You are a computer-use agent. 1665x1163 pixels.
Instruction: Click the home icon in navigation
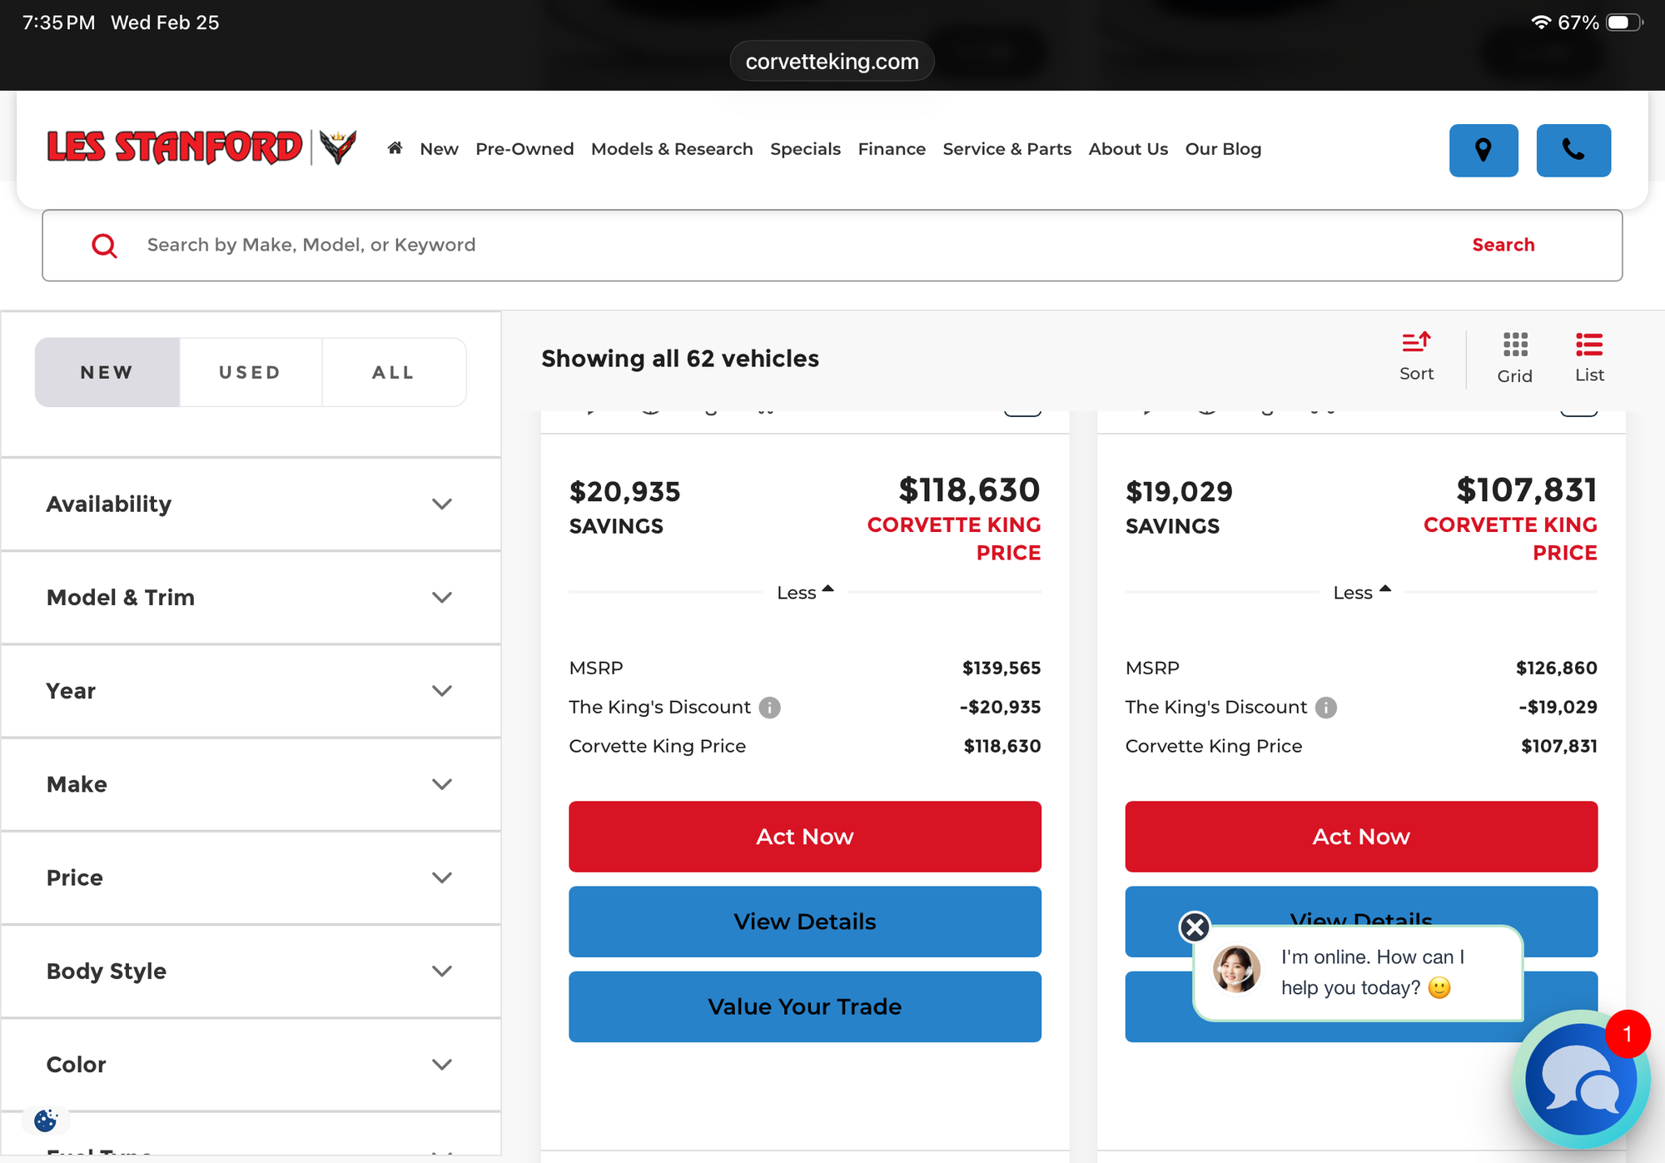395,148
